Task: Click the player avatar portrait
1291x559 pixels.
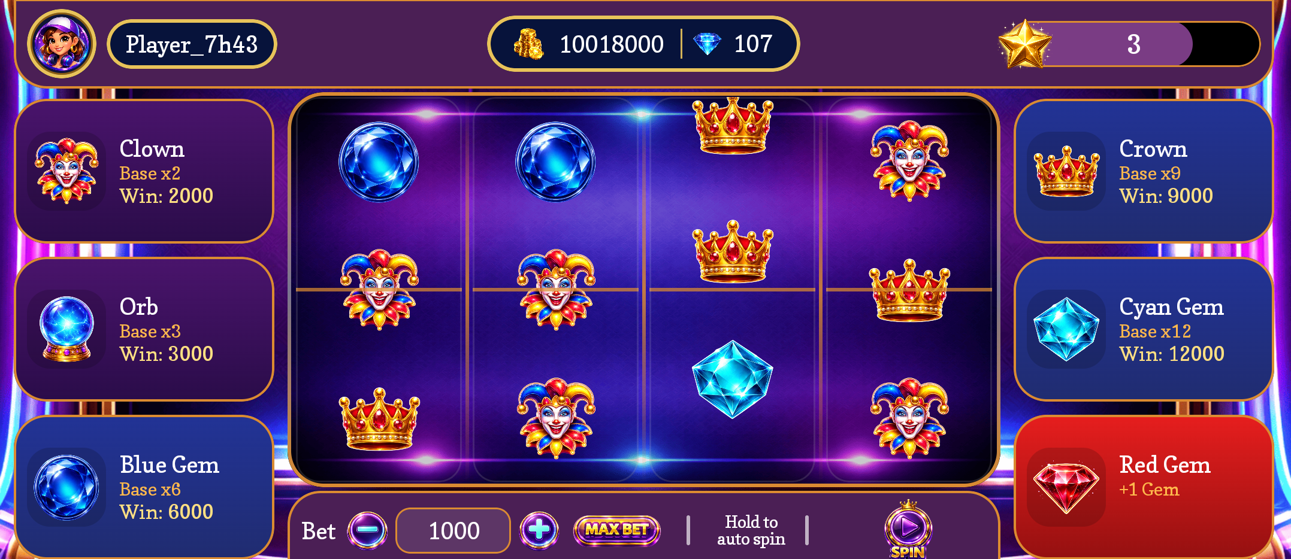Action: pyautogui.click(x=61, y=44)
